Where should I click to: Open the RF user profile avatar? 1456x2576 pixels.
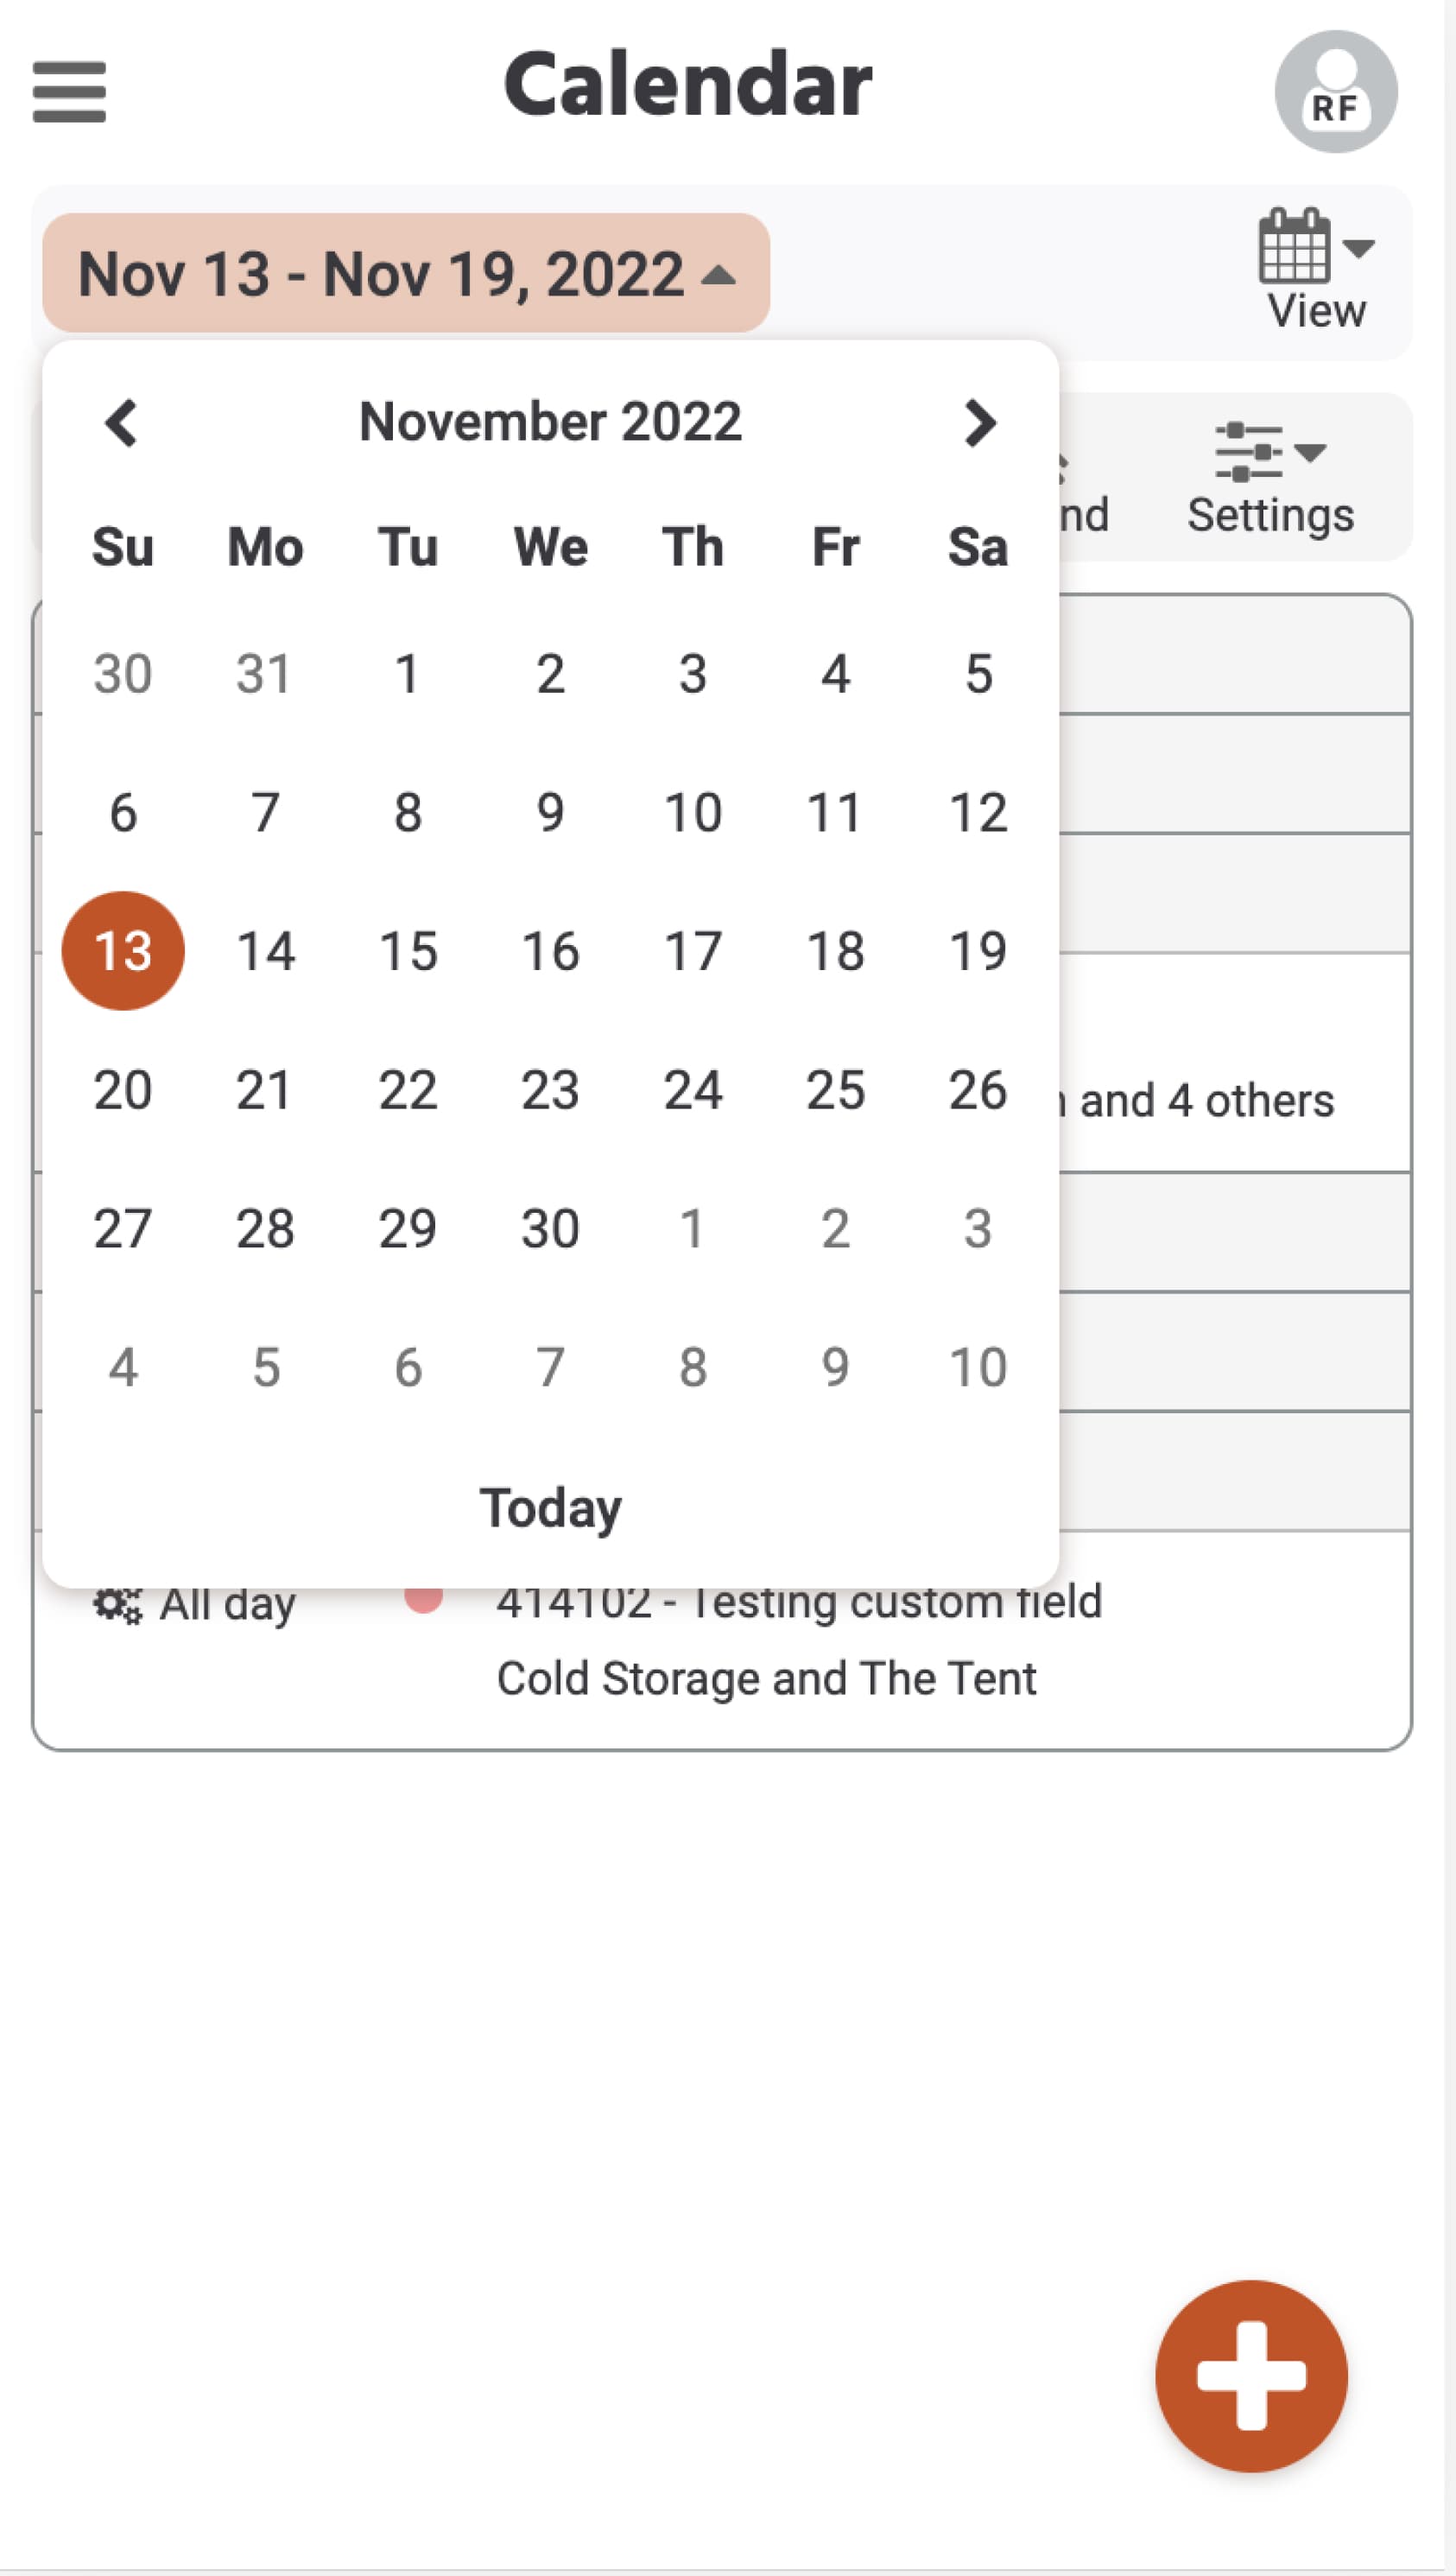pyautogui.click(x=1335, y=91)
